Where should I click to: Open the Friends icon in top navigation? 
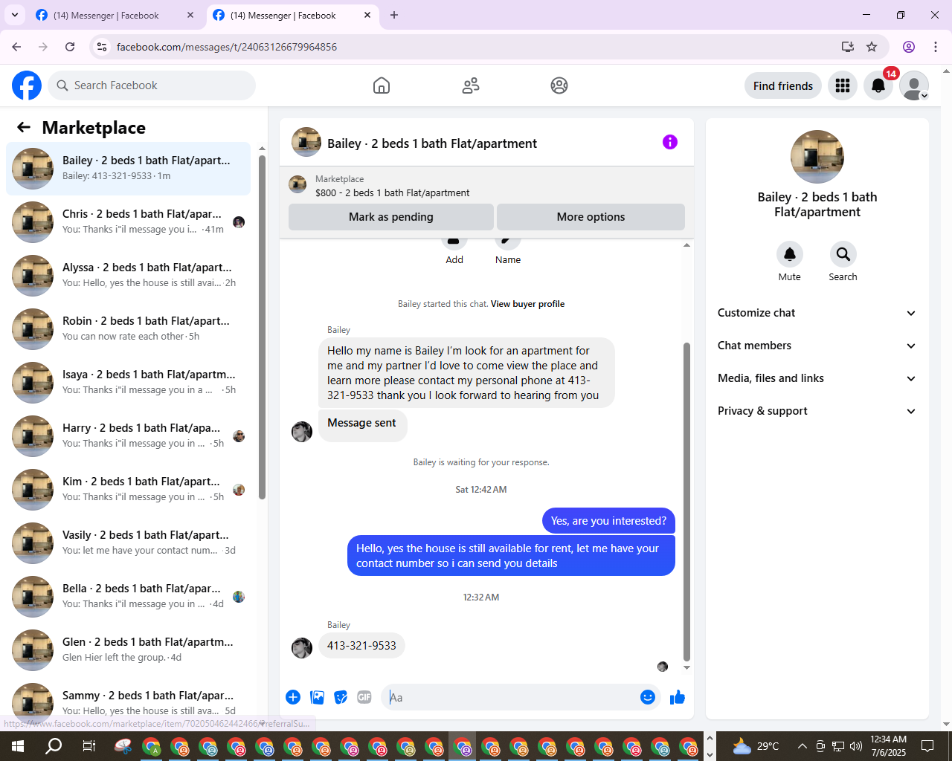coord(471,85)
